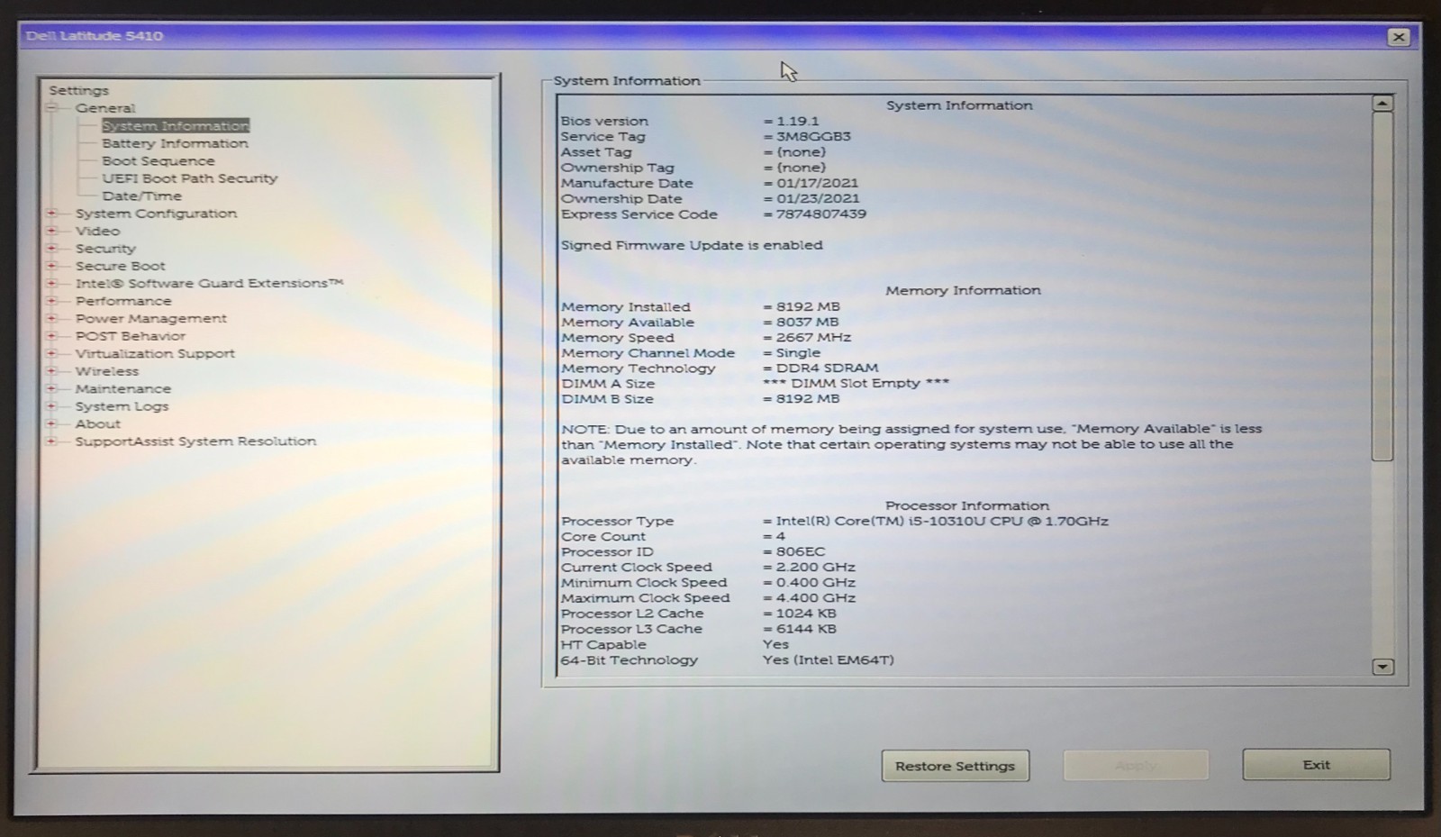Open UEFI Boot Path Security
The width and height of the screenshot is (1441, 837).
[x=190, y=178]
